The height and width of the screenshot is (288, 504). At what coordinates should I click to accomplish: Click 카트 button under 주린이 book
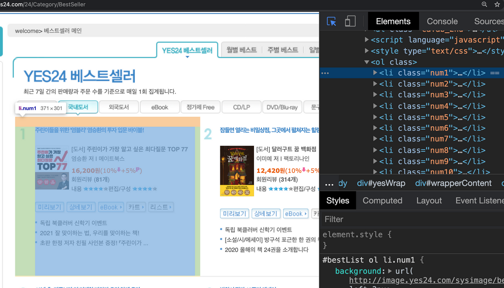136,207
